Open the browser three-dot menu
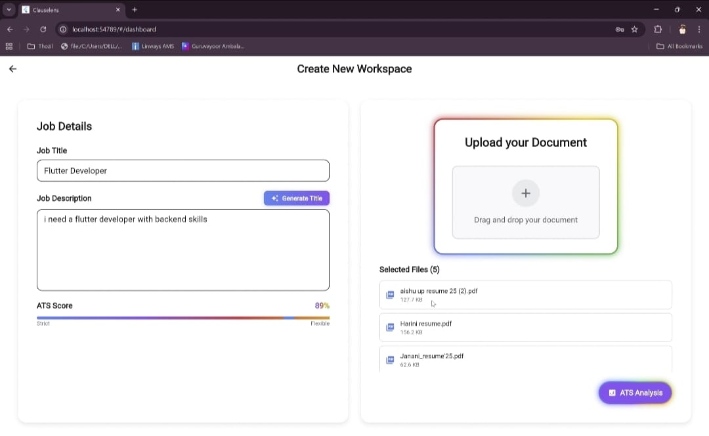The width and height of the screenshot is (709, 436). pos(699,30)
